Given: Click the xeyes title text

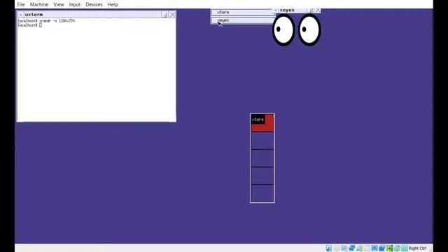Looking at the screenshot, I should [x=287, y=10].
